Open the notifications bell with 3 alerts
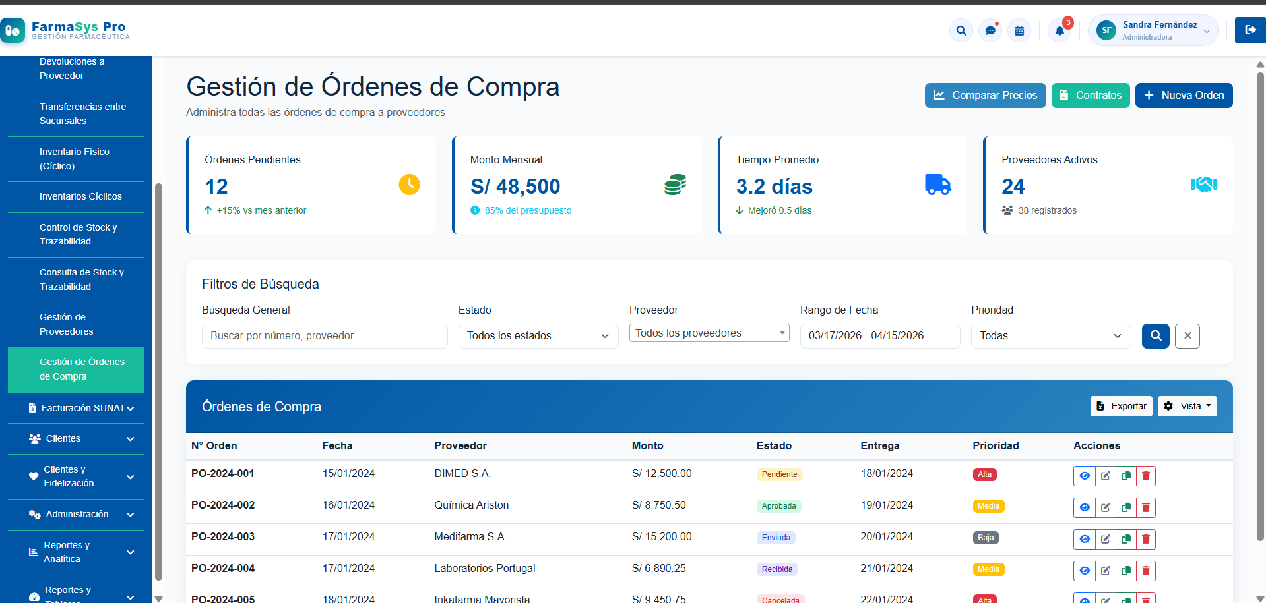 pos(1060,30)
